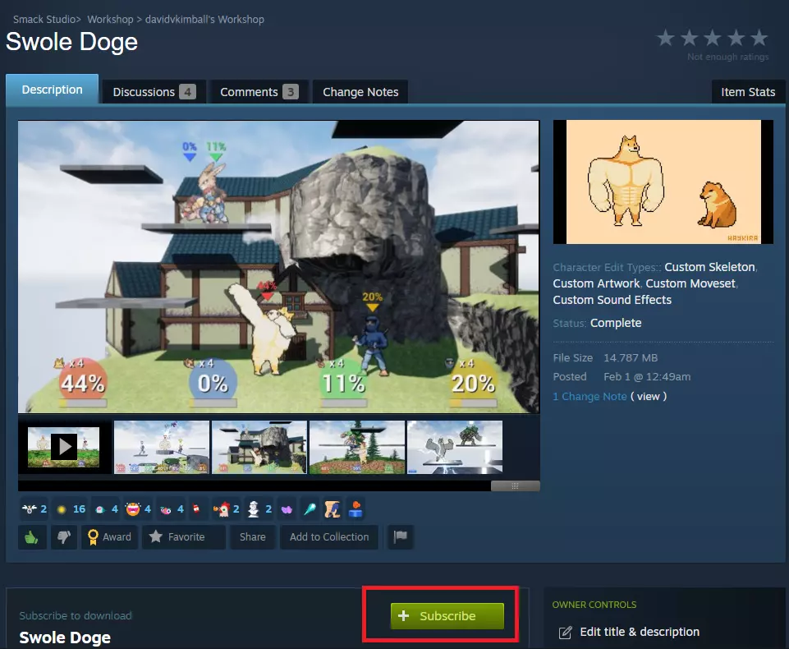Click the ( view ) change note link
This screenshot has width=789, height=649.
coord(649,396)
